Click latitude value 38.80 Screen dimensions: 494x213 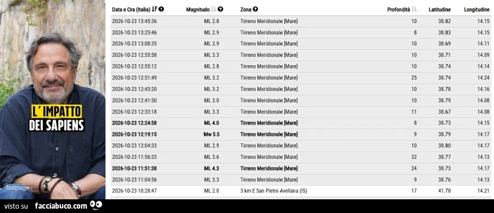(445, 146)
